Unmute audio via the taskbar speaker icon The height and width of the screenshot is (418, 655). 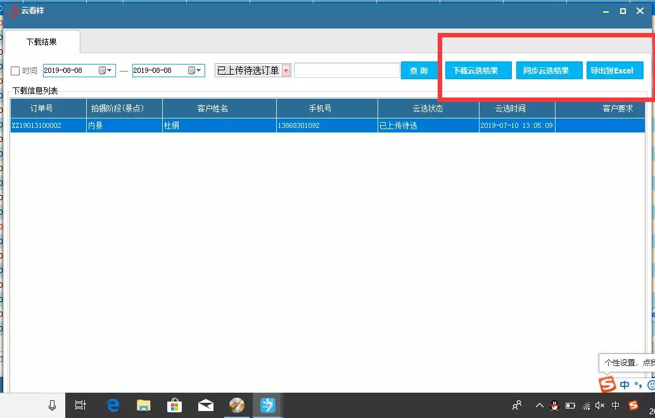(x=599, y=405)
